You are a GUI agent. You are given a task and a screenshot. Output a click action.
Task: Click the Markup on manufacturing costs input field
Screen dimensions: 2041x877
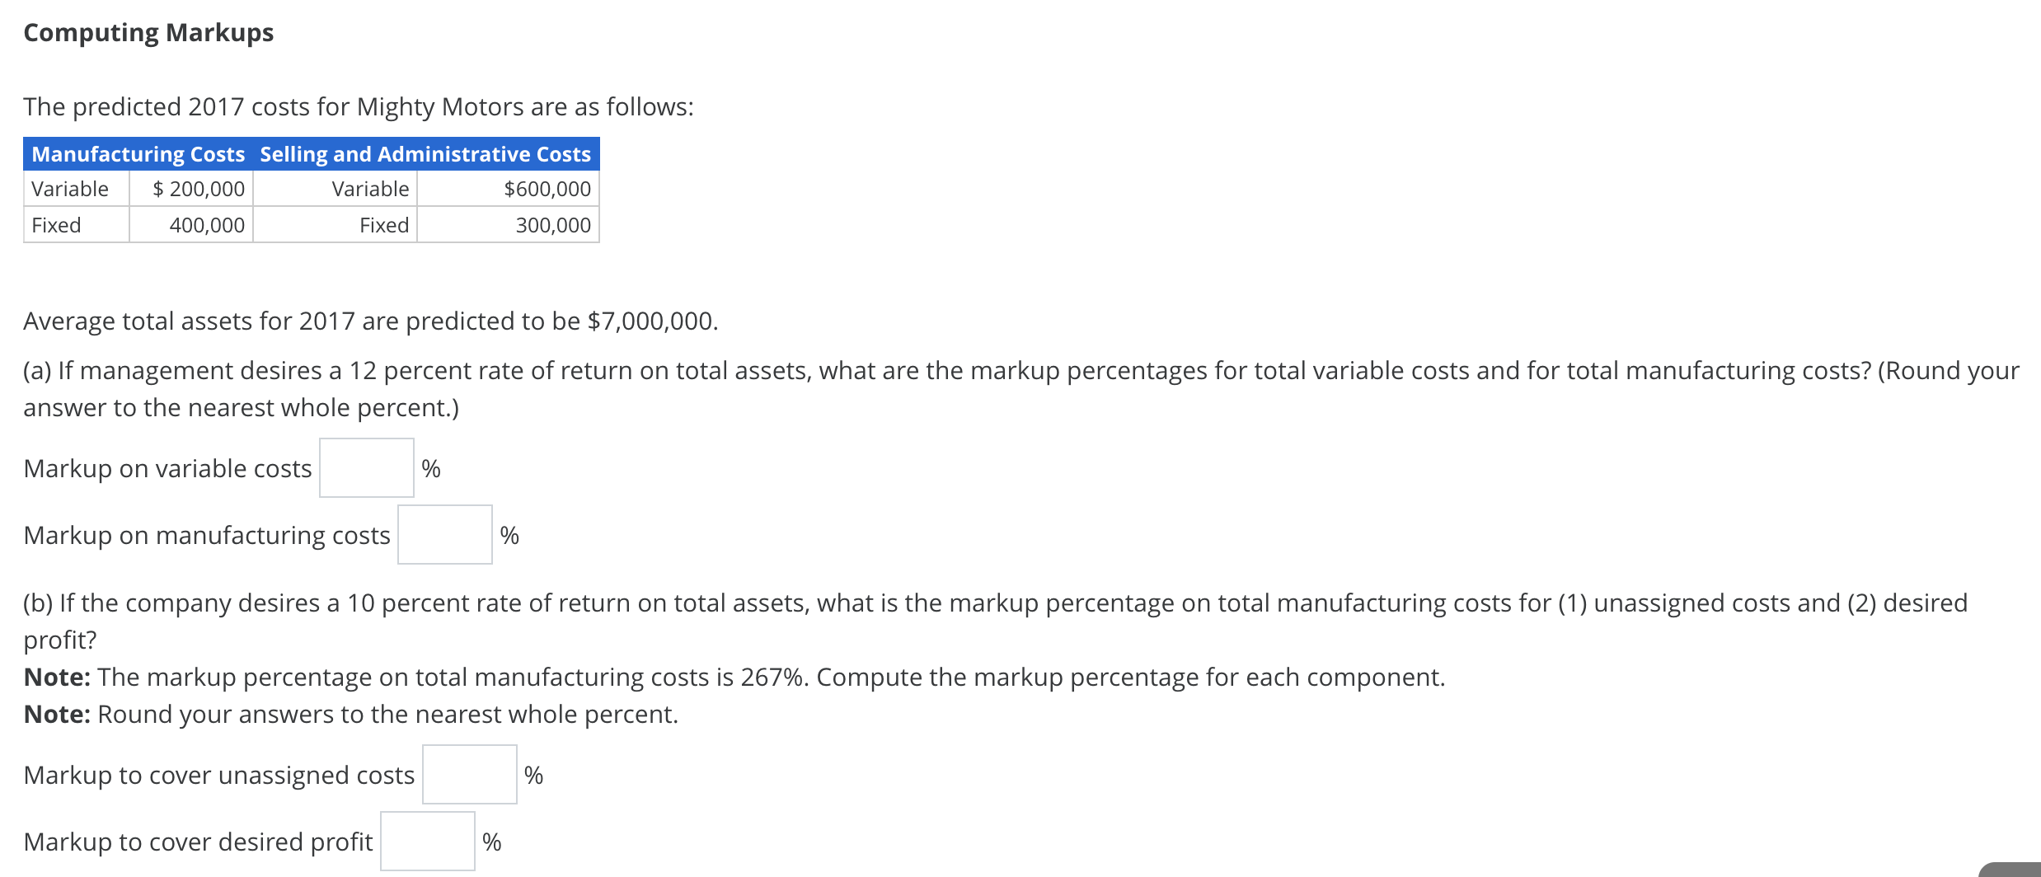click(x=444, y=534)
